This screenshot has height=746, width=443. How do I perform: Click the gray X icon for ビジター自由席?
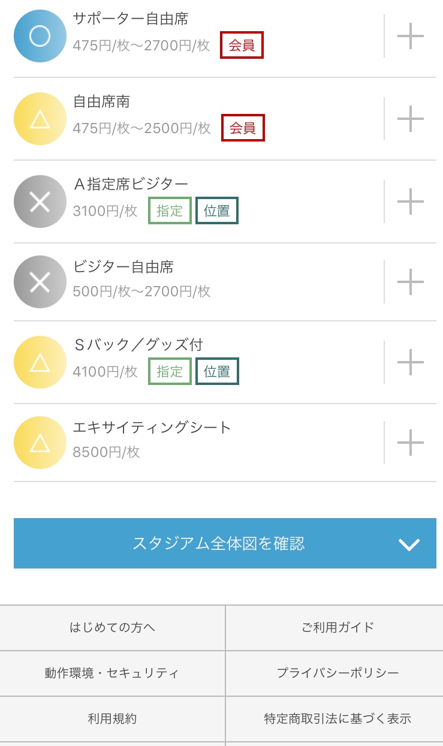pyautogui.click(x=40, y=282)
